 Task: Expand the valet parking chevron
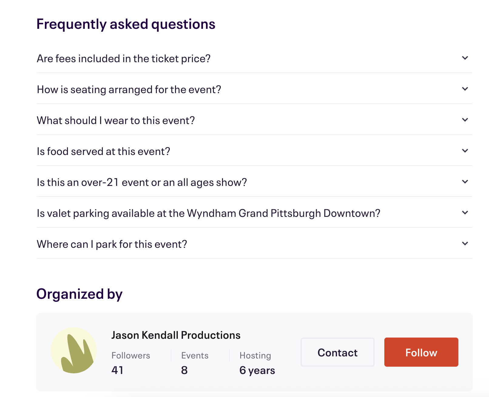[x=465, y=213]
